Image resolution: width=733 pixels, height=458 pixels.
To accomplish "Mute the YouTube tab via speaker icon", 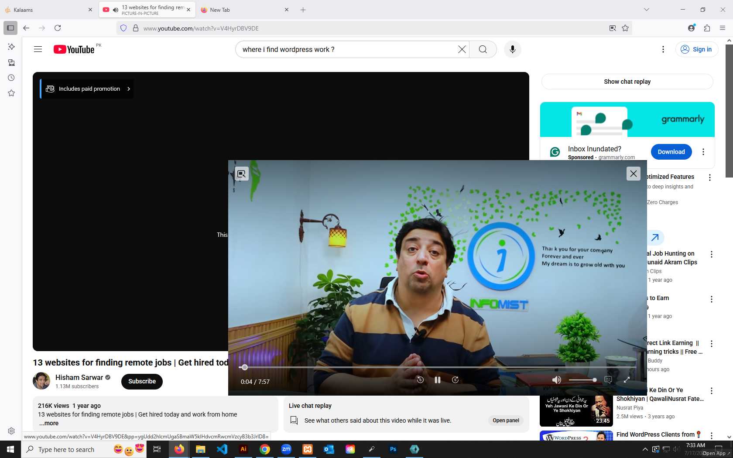I will (116, 10).
